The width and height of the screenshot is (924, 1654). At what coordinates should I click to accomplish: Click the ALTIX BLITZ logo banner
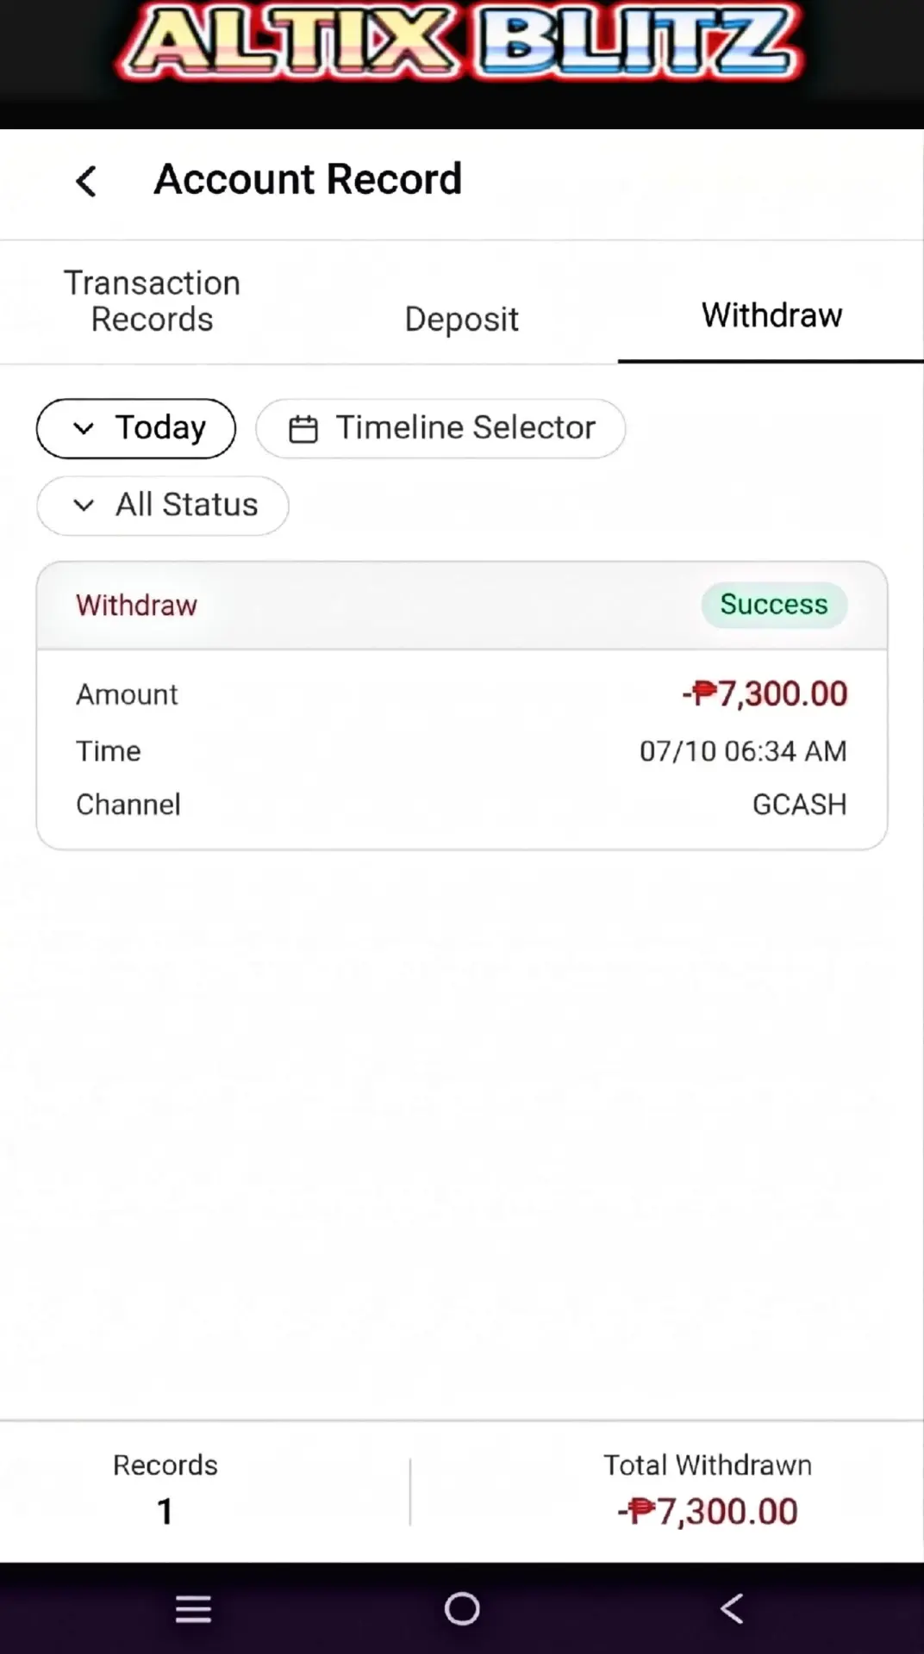click(x=462, y=41)
